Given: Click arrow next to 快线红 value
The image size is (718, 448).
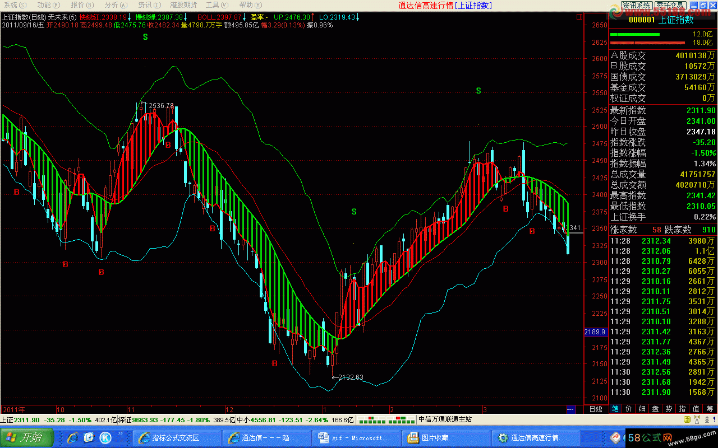Looking at the screenshot, I should pos(130,17).
